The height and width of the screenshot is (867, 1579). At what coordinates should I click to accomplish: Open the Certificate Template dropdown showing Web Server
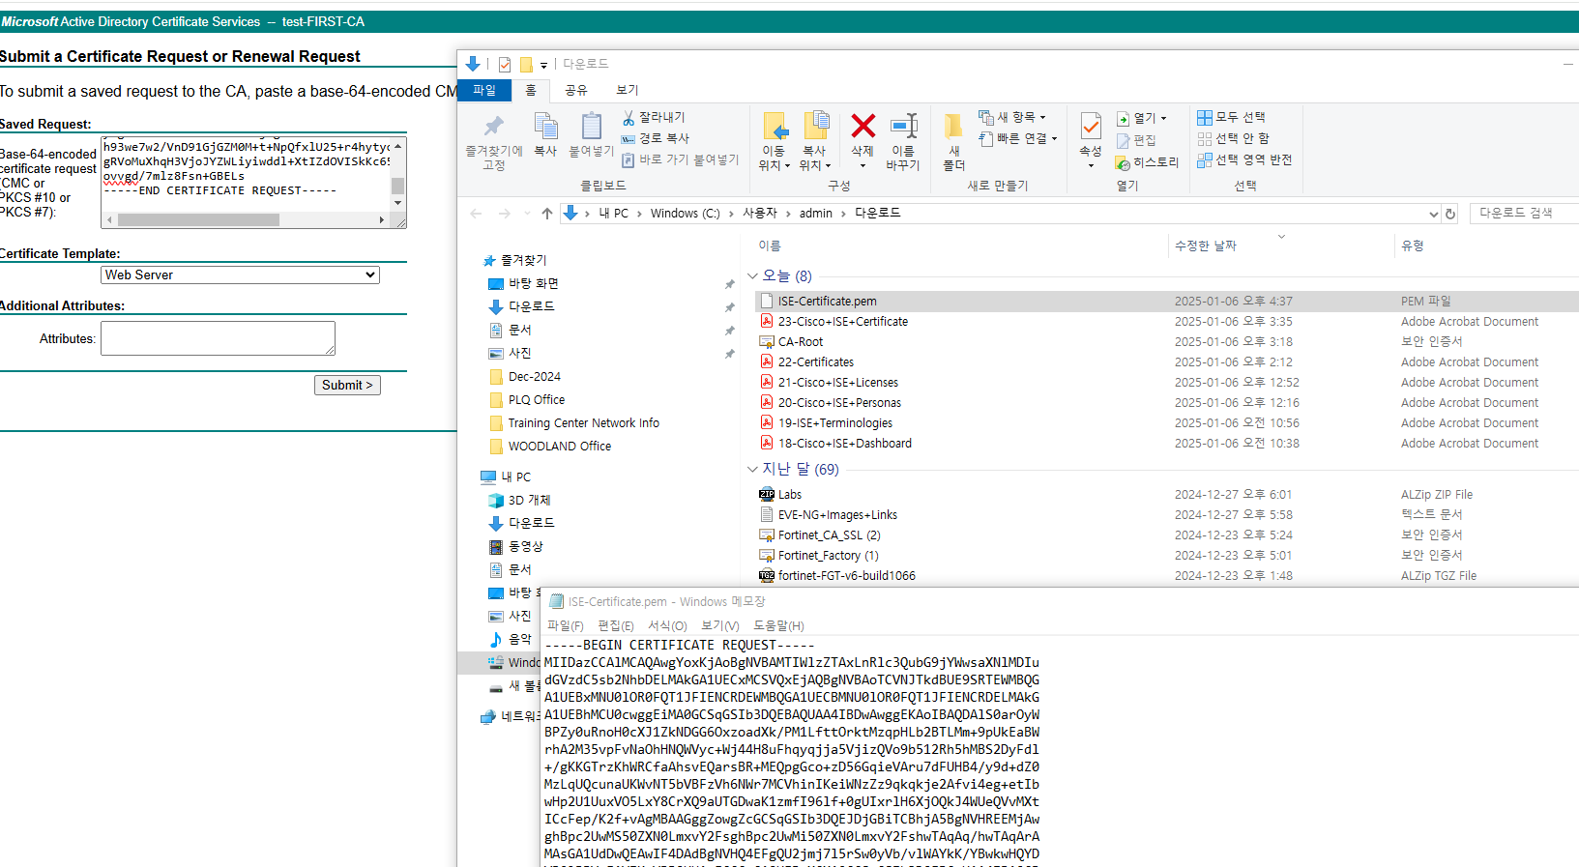pos(240,275)
